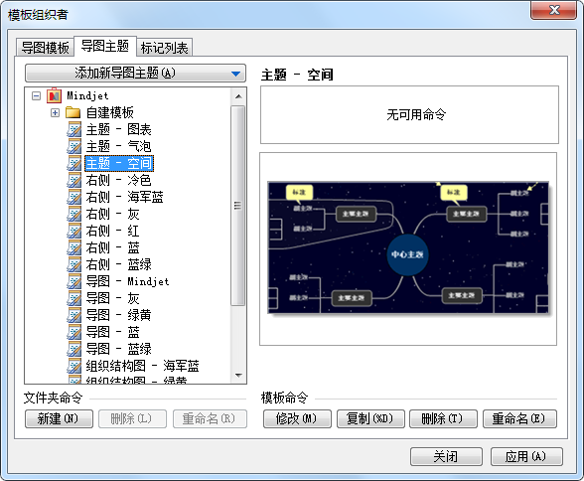
Task: Click the theme icon beside 导图 - 蓝
Action: [74, 332]
